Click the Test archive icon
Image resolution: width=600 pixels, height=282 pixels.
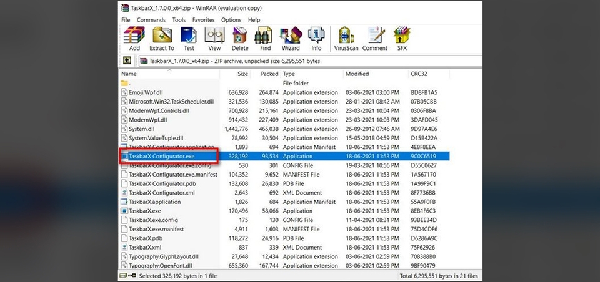pyautogui.click(x=189, y=35)
